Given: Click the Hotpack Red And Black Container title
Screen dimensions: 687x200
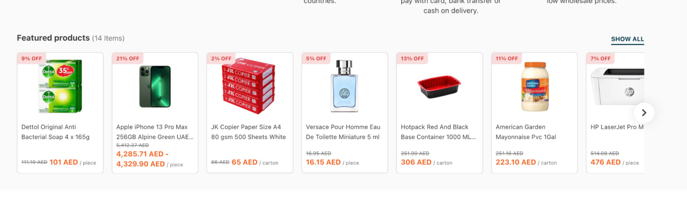Looking at the screenshot, I should [438, 132].
